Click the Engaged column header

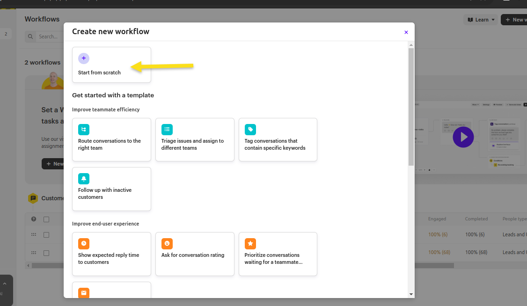[x=437, y=219]
